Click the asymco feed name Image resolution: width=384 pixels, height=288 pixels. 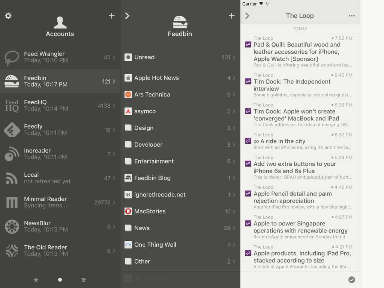(145, 111)
